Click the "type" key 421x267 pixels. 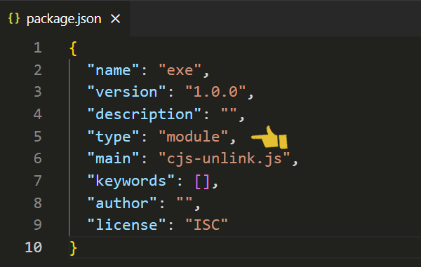coord(113,137)
